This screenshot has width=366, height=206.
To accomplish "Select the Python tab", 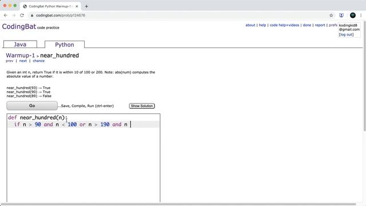I will pos(65,45).
